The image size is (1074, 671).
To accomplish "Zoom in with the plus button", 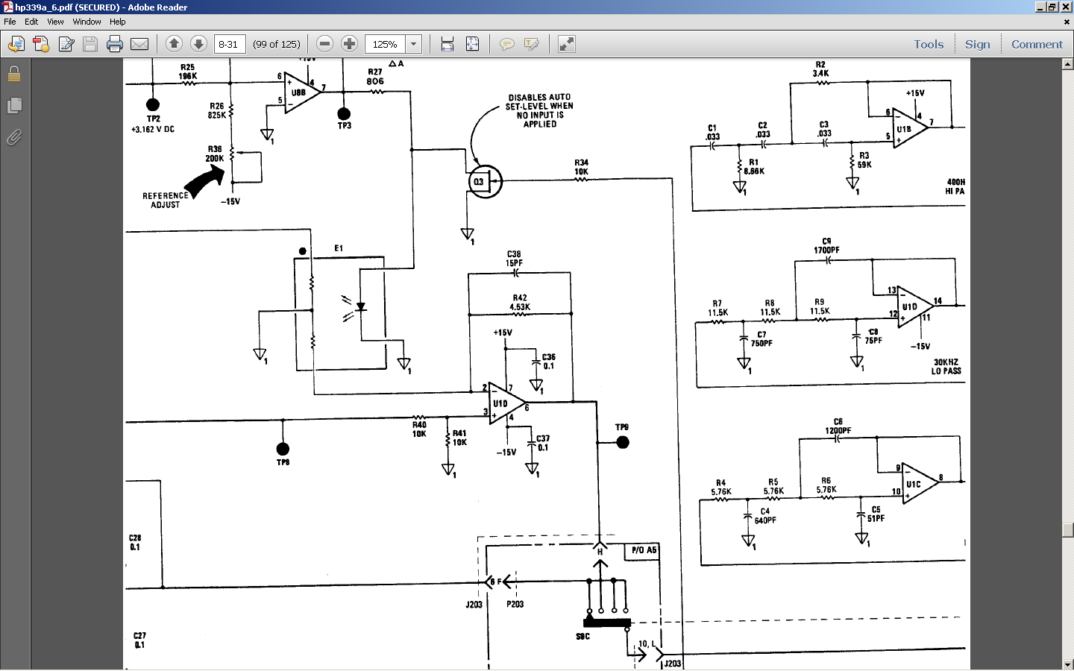I will pyautogui.click(x=349, y=44).
